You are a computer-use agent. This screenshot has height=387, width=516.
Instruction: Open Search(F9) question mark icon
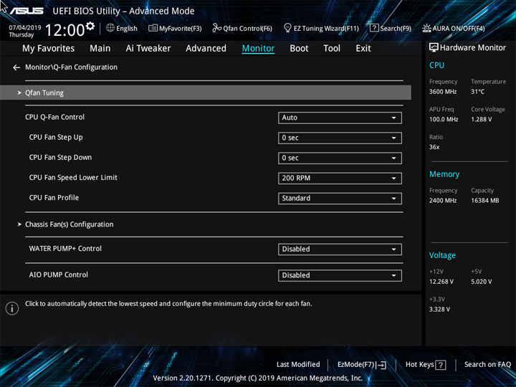click(x=374, y=28)
